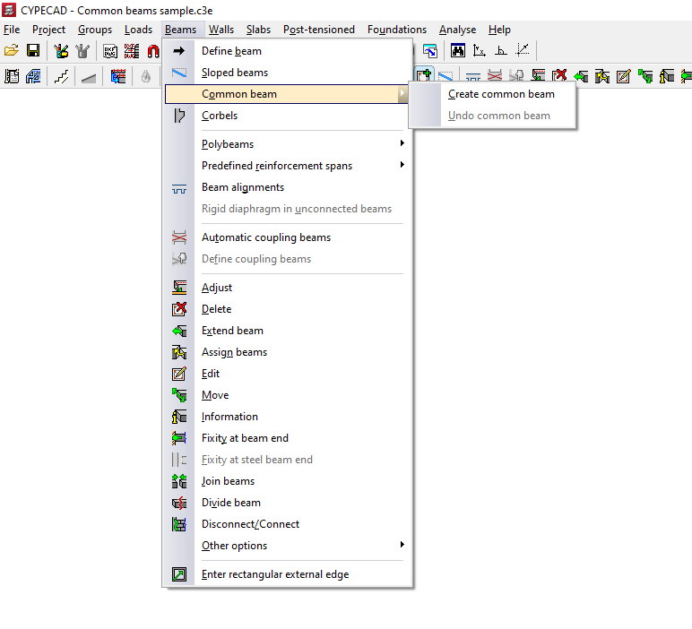Click the binoculars search toolbar icon
This screenshot has width=692, height=629.
point(458,51)
